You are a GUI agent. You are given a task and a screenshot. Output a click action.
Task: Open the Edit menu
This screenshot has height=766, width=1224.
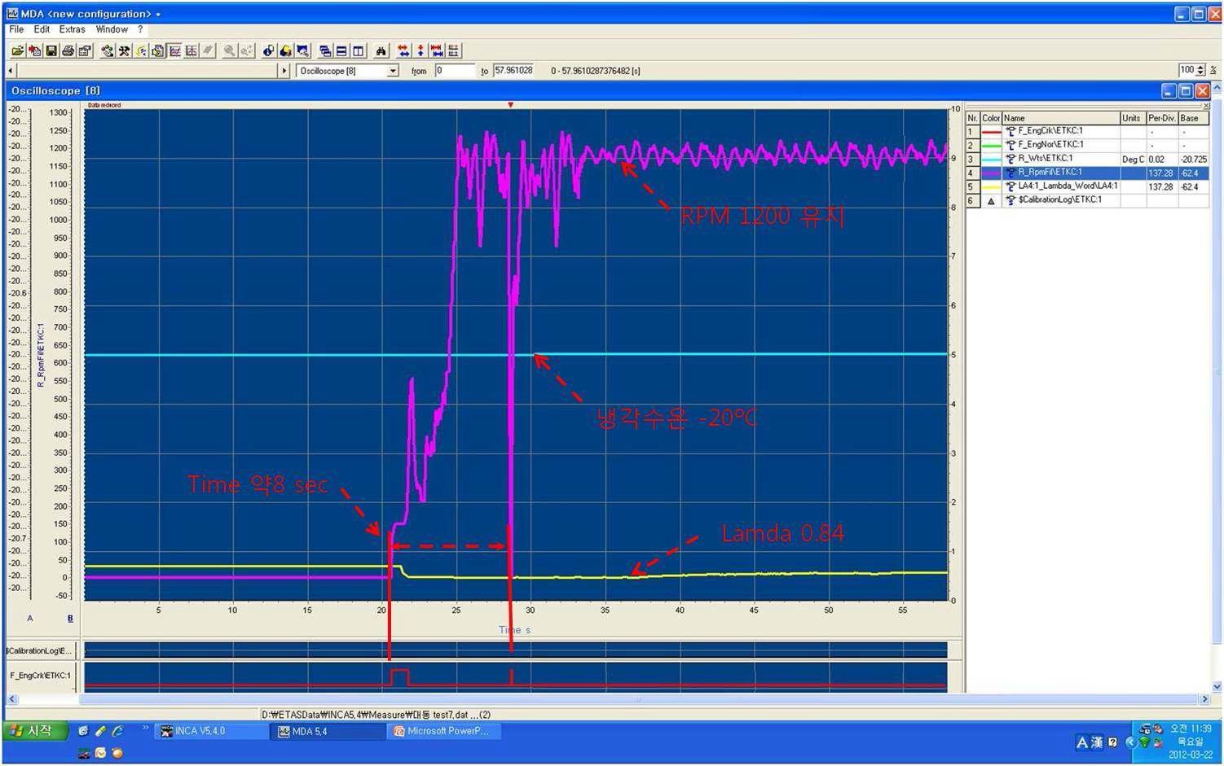[x=42, y=29]
